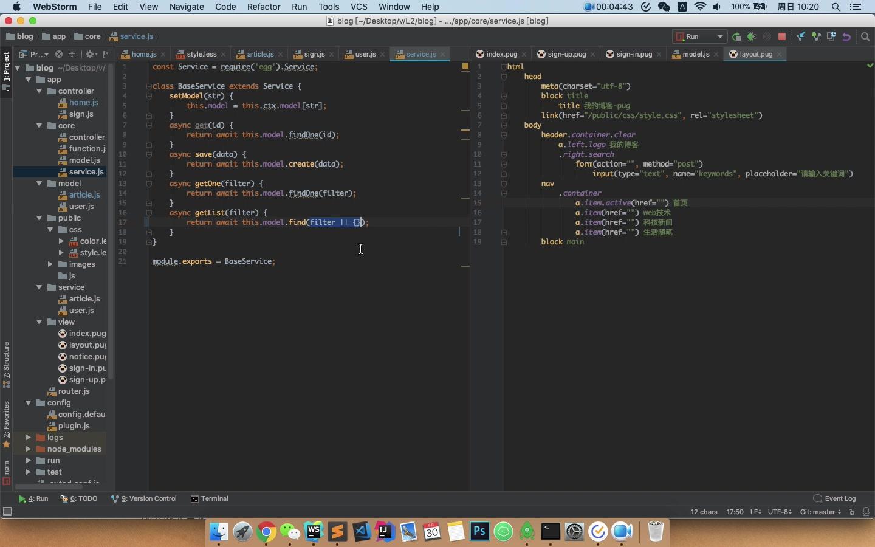Viewport: 875px width, 547px height.
Task: Open the Tools menu
Action: [x=329, y=7]
